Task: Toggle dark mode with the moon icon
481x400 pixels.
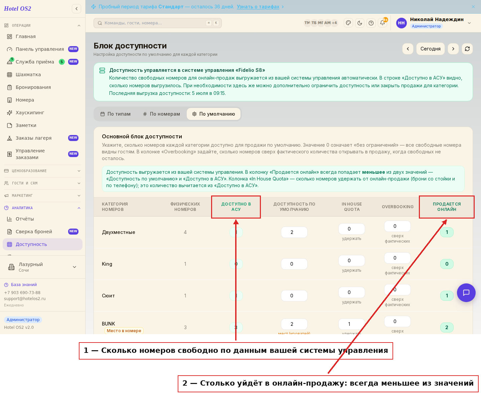Action: [360, 23]
